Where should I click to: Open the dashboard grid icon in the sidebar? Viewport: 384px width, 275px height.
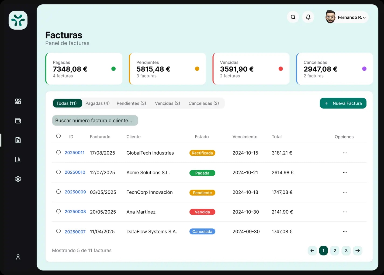pyautogui.click(x=18, y=101)
